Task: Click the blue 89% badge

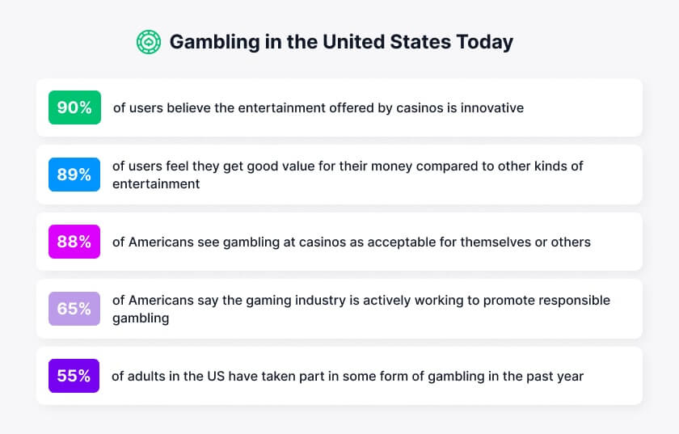Action: [x=74, y=175]
